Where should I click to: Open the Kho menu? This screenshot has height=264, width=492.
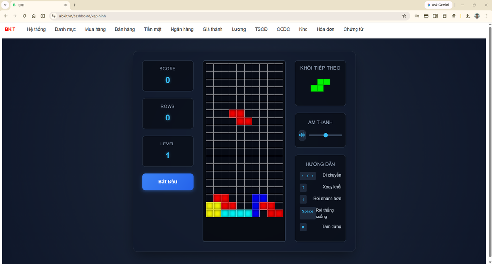point(303,29)
